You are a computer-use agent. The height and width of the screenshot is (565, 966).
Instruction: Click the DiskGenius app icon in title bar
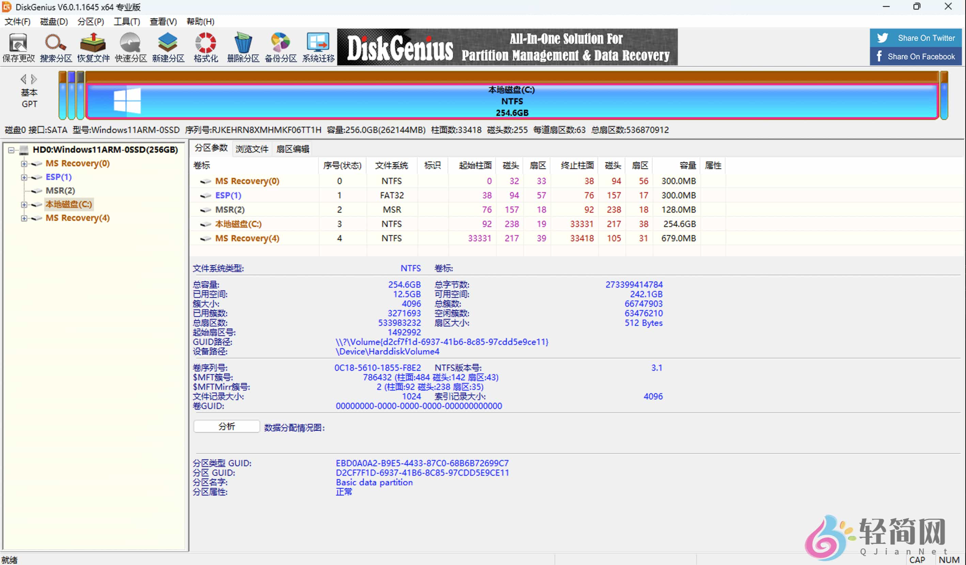(x=6, y=7)
